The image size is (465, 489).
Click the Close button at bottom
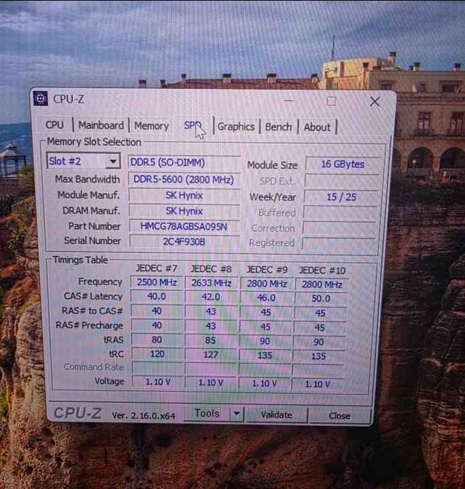(339, 416)
